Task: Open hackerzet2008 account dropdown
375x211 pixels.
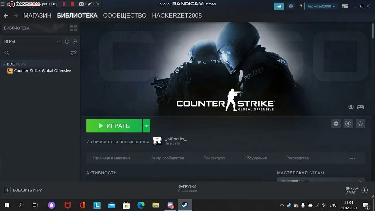Action: point(321,6)
